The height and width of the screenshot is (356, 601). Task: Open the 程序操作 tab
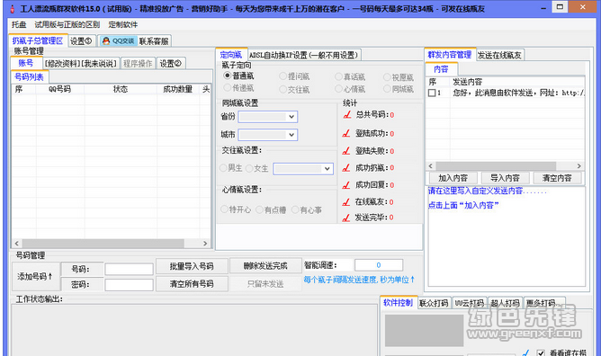tap(138, 64)
